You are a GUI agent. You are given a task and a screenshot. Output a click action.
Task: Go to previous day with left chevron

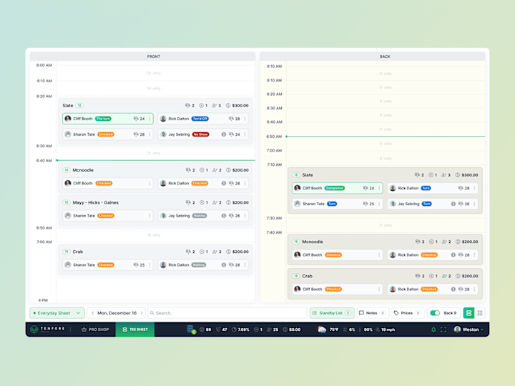click(x=92, y=313)
